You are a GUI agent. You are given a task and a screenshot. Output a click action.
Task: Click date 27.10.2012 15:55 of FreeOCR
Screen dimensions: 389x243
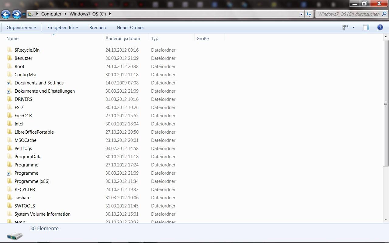tap(122, 115)
